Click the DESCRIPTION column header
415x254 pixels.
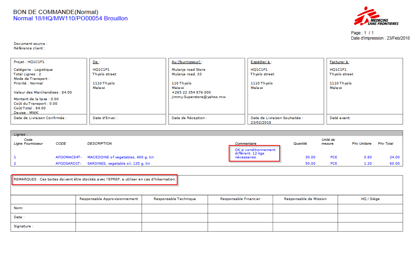click(100, 144)
